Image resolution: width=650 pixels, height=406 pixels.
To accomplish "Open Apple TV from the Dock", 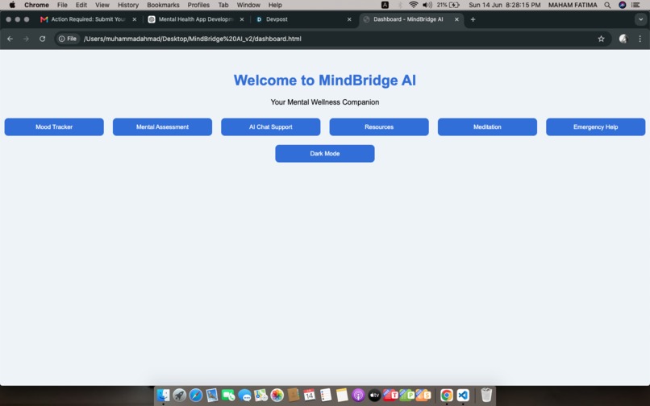I will [374, 395].
